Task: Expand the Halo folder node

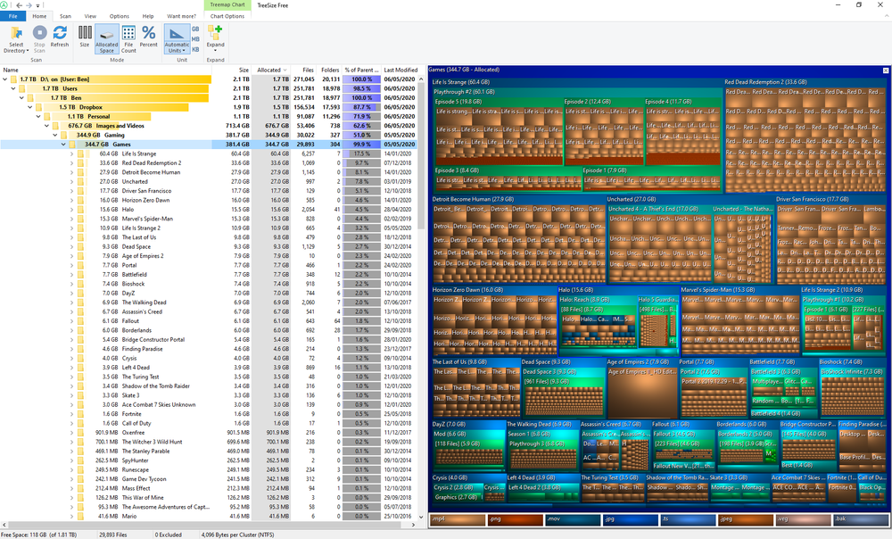Action: (71, 210)
